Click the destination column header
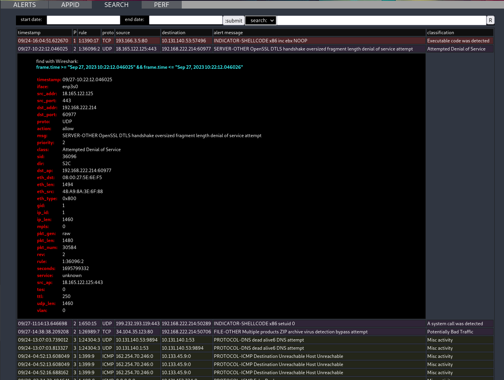The width and height of the screenshot is (504, 380). (186, 33)
